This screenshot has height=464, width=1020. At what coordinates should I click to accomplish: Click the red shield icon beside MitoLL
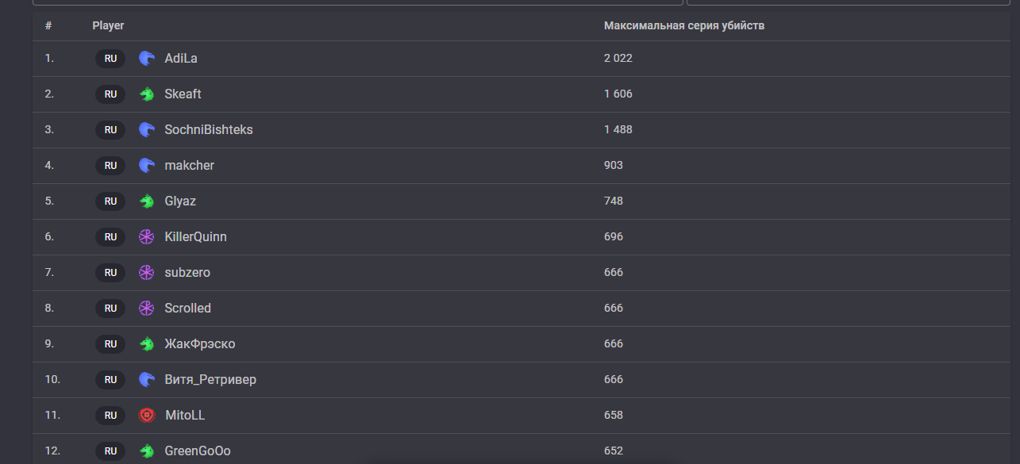pyautogui.click(x=146, y=415)
